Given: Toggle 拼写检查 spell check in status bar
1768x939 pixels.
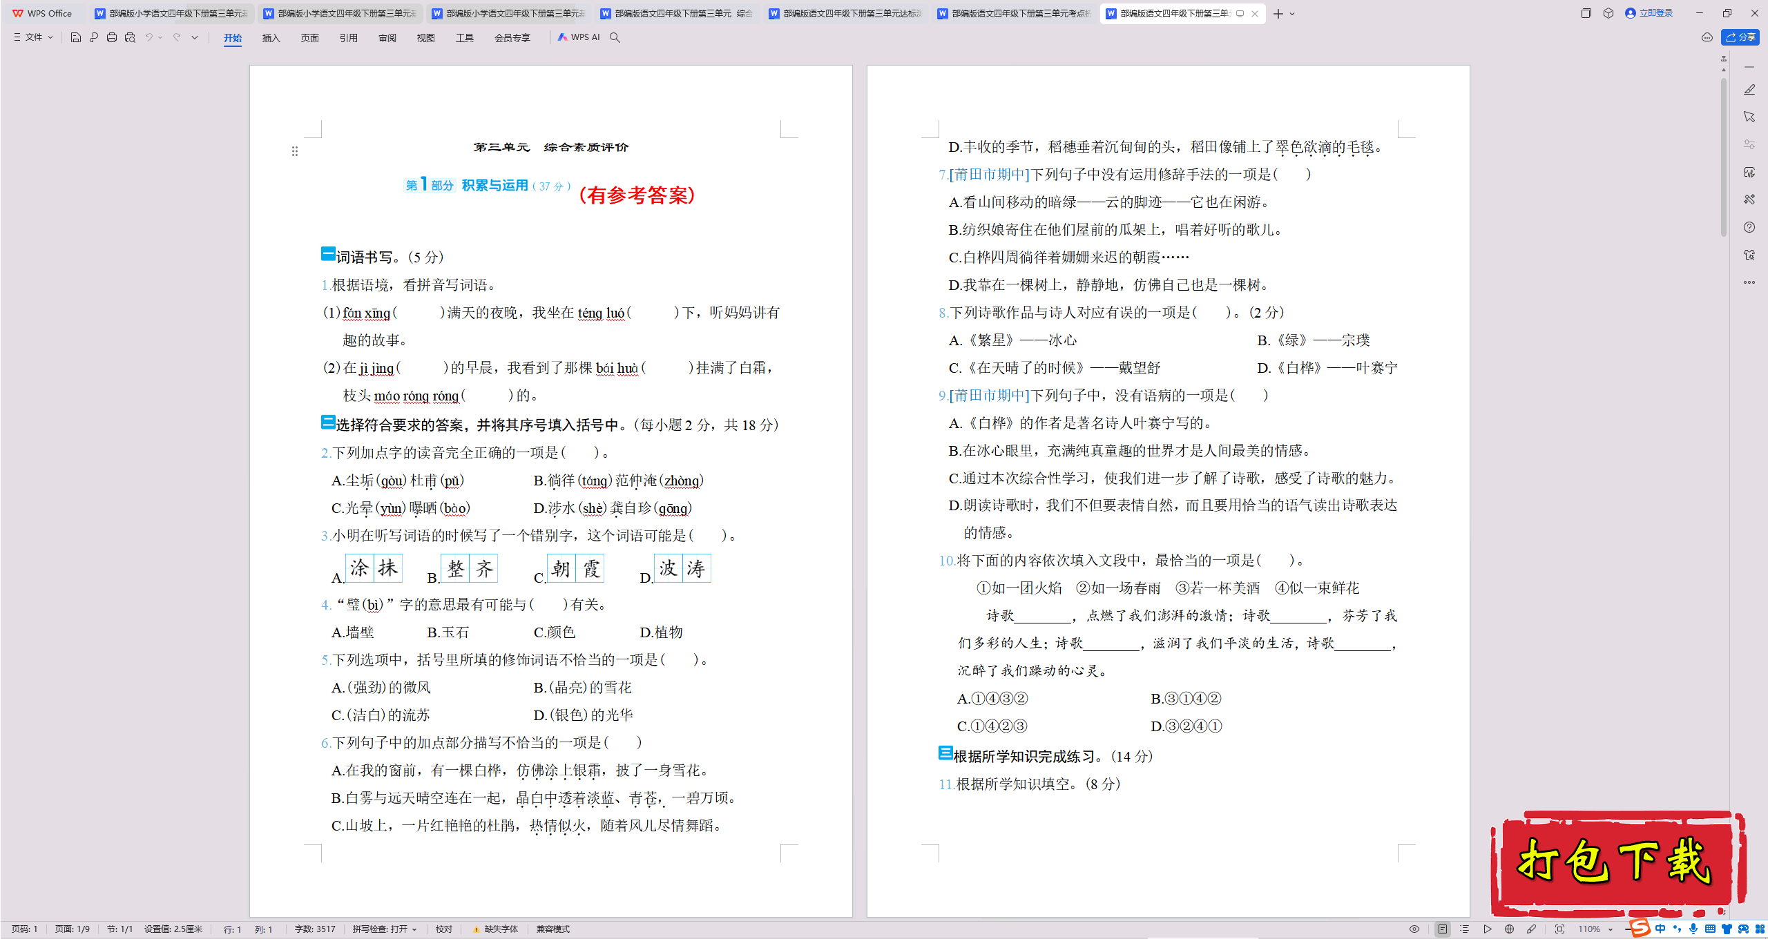Looking at the screenshot, I should [385, 929].
